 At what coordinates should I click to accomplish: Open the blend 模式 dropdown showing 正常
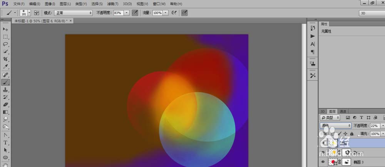[x=73, y=13]
